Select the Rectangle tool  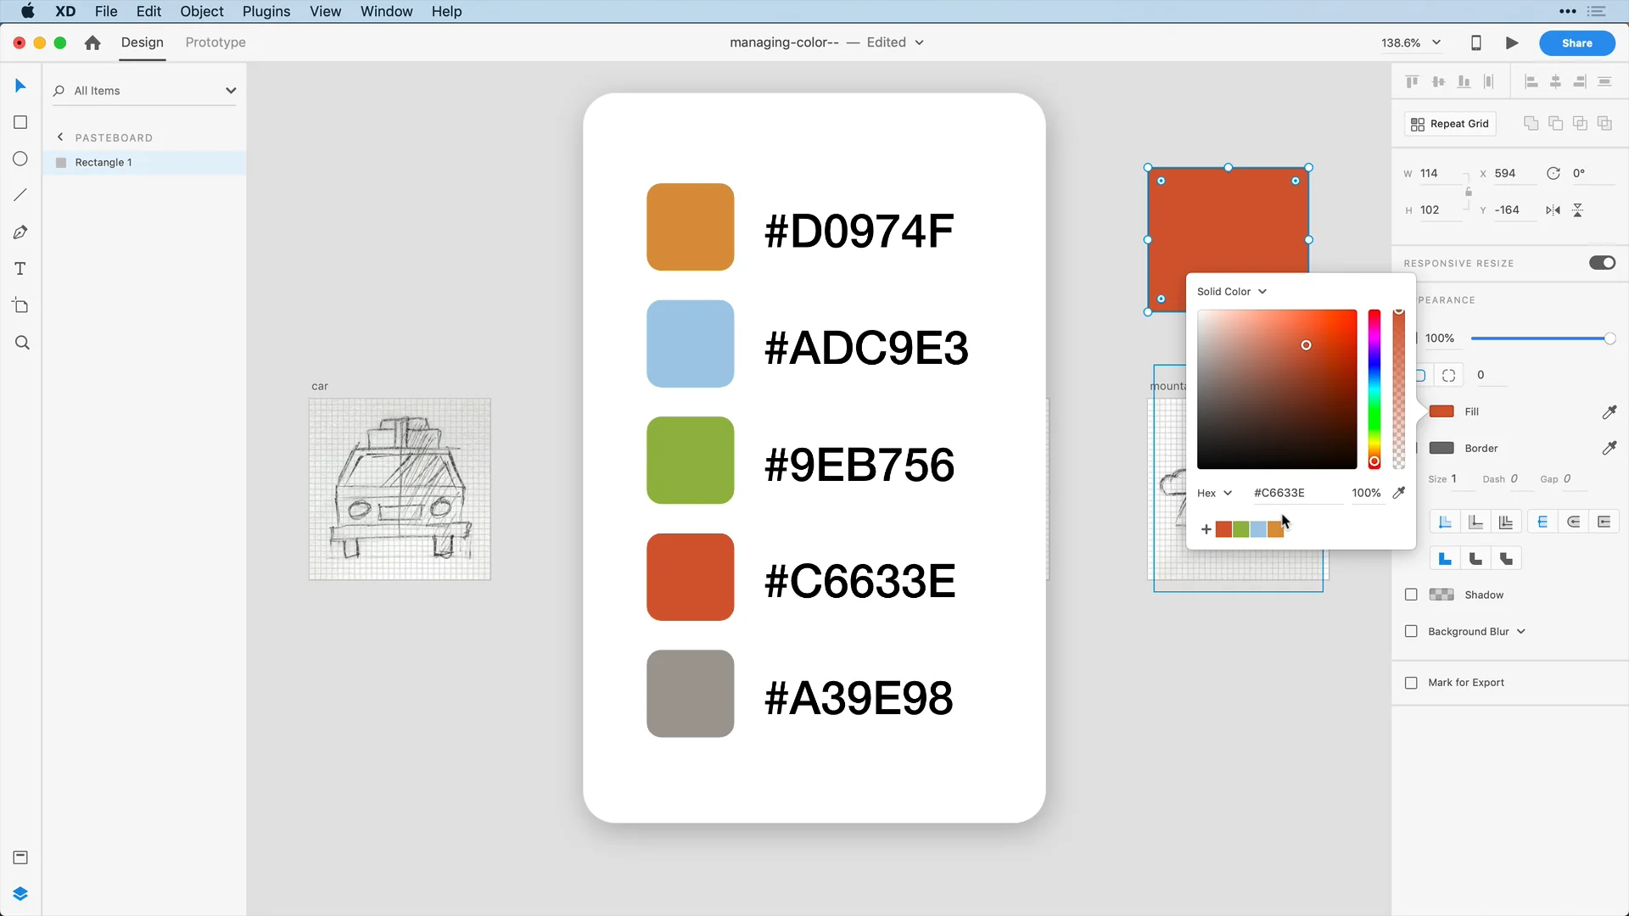(x=20, y=122)
